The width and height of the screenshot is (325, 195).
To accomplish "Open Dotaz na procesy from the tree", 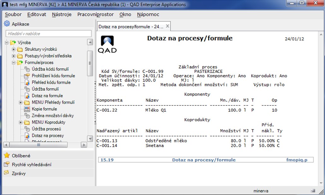I will click(x=48, y=135).
